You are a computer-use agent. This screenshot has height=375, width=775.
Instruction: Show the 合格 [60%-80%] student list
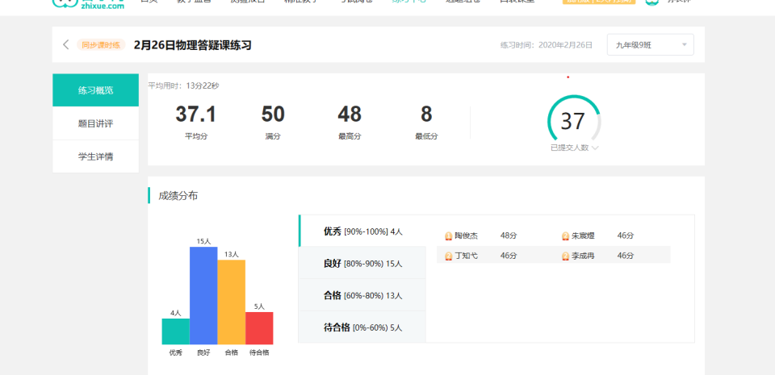362,295
